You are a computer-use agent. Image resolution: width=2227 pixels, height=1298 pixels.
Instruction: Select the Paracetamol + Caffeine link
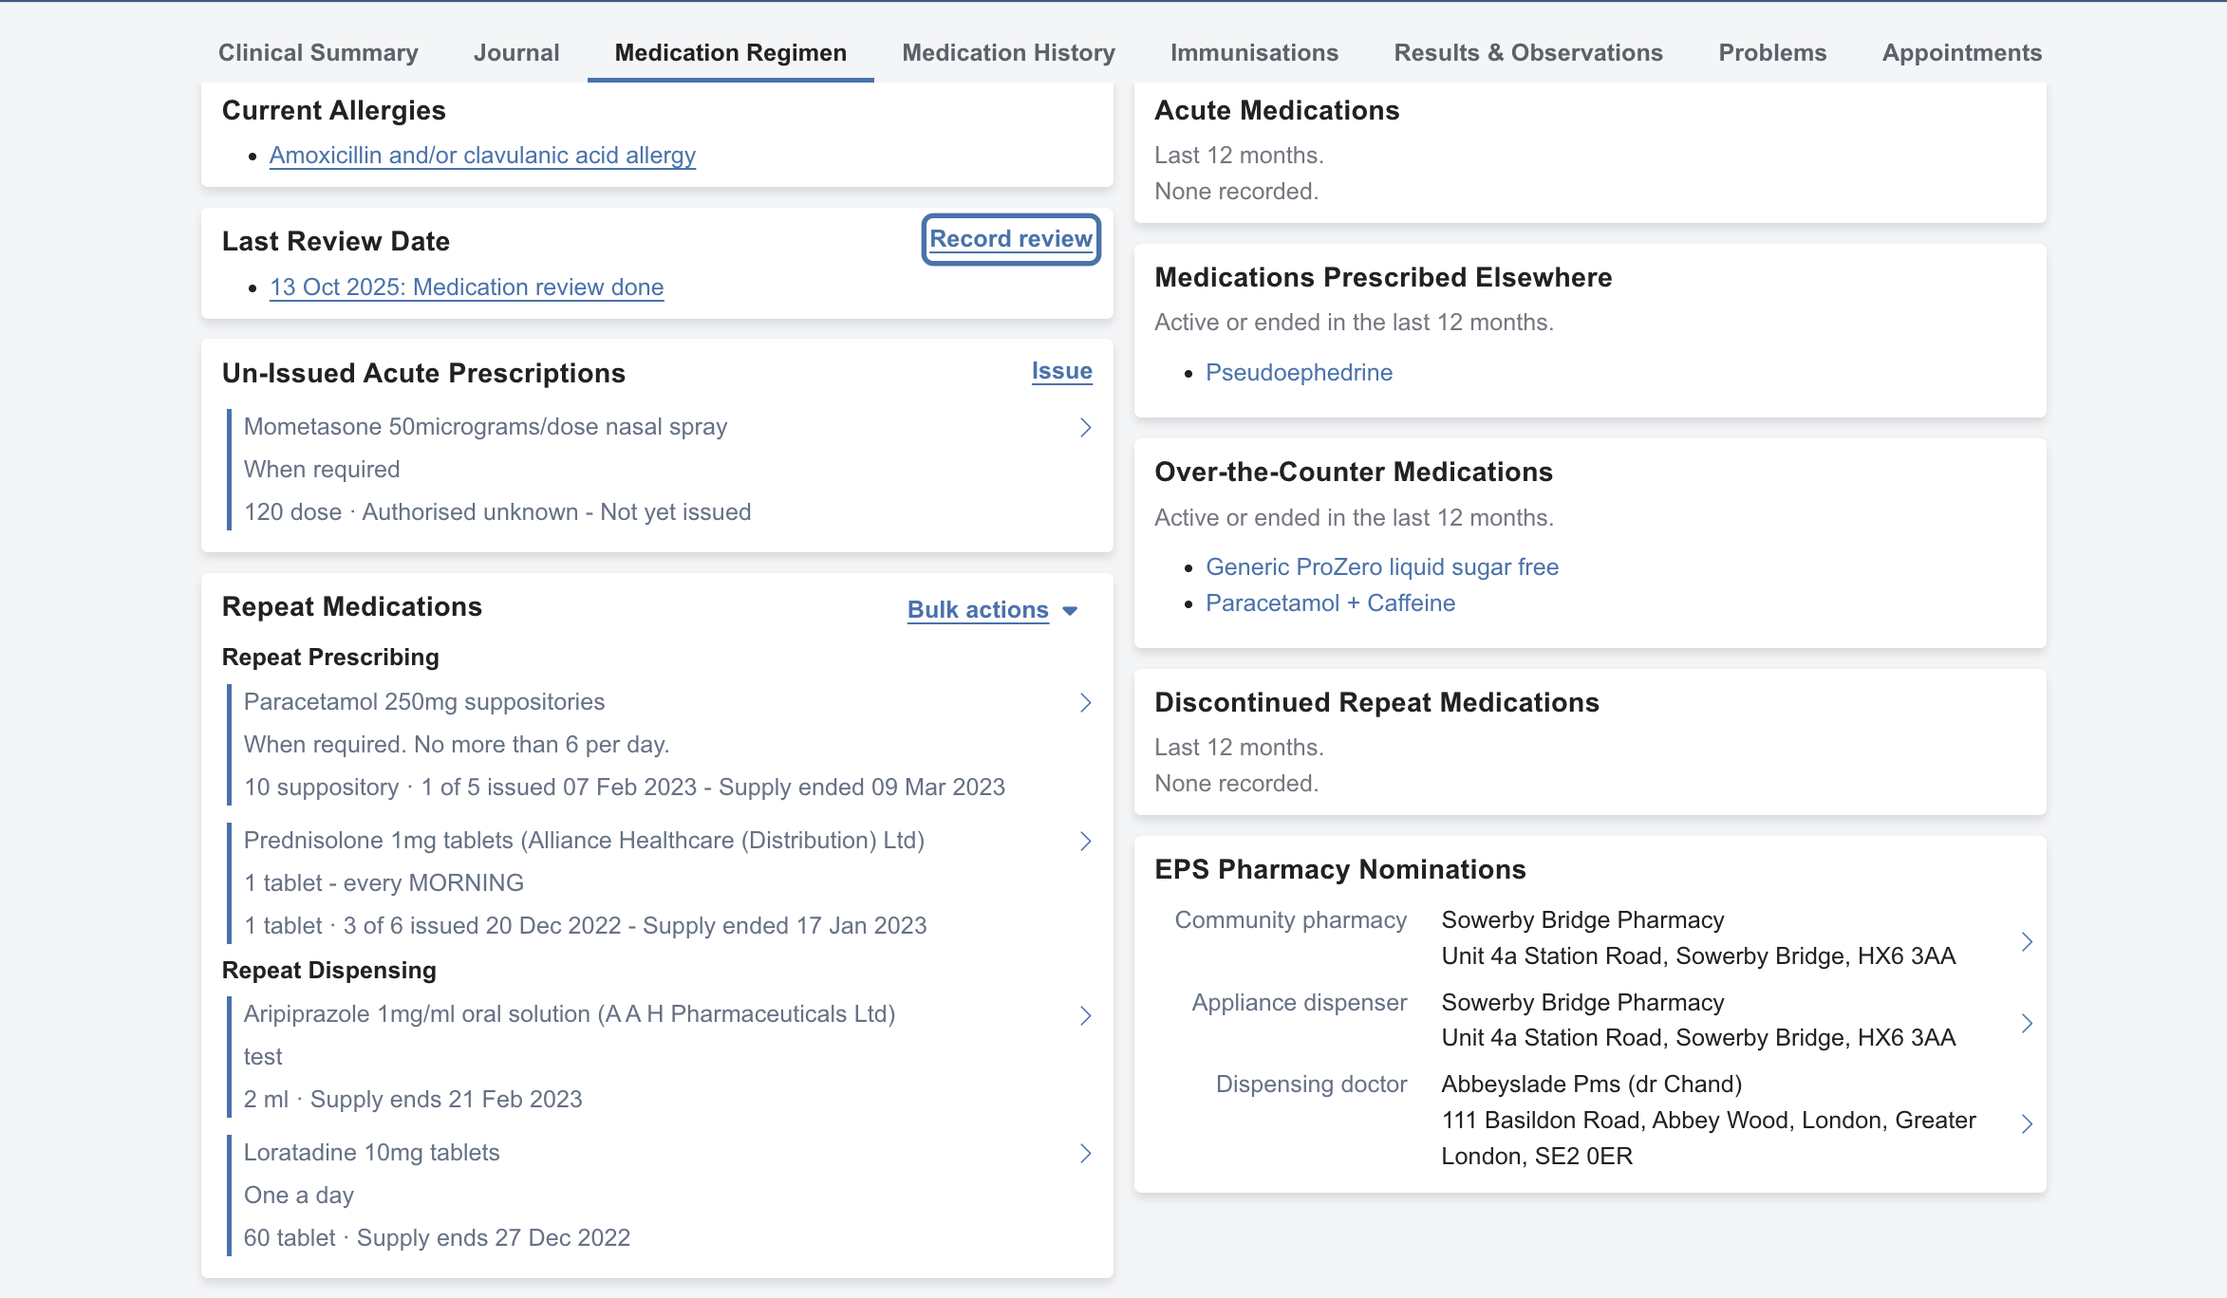click(x=1330, y=603)
